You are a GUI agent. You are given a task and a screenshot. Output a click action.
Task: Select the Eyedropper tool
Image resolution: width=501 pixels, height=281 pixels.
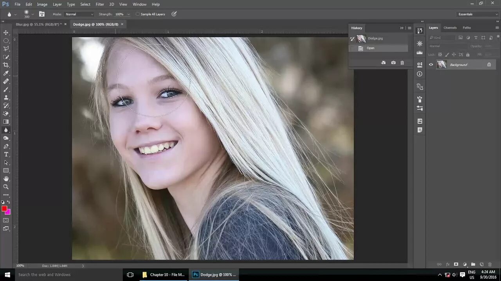click(x=6, y=73)
